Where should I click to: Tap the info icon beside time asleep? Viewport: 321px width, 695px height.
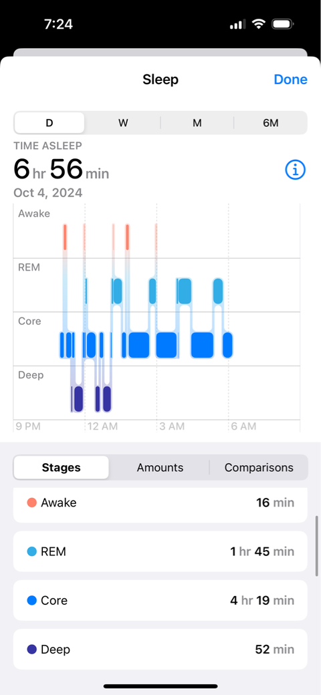(296, 170)
